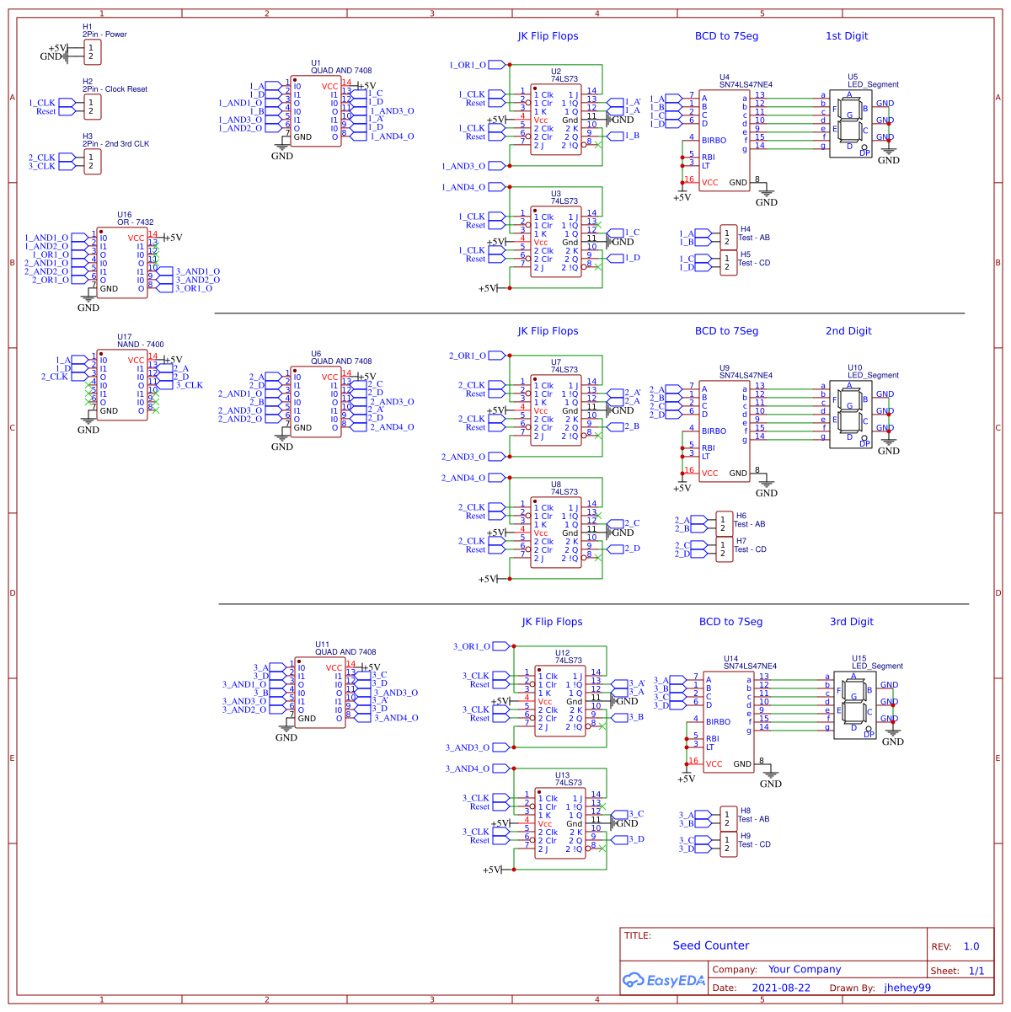Select the U8 74LS73 flip flop symbol
The height and width of the screenshot is (1012, 1011).
point(556,531)
